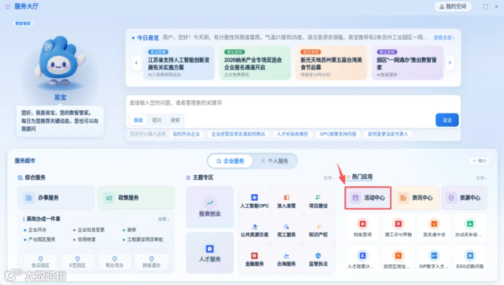Screen dimensions: 504x285
Task: Open 准入准营 theme icon
Action: (286, 198)
